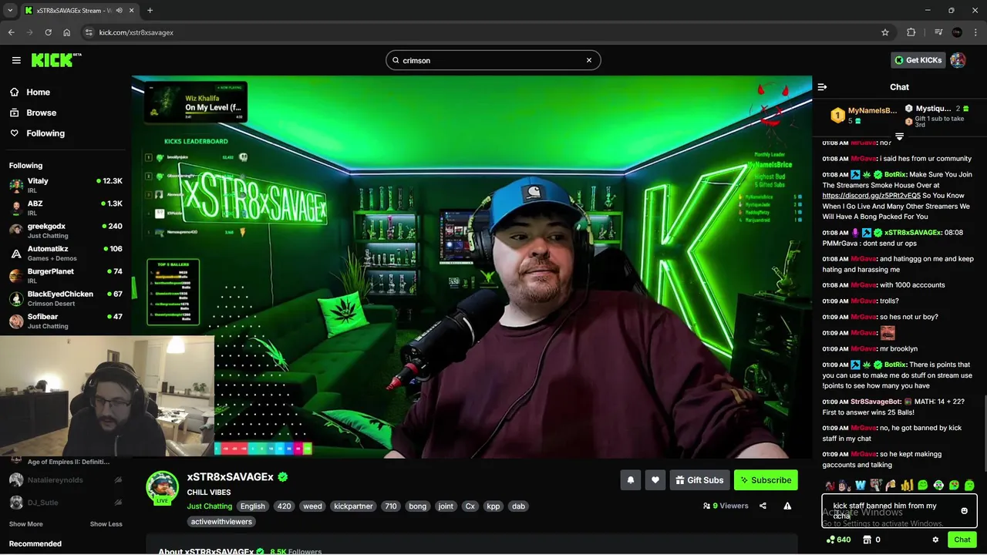The height and width of the screenshot is (555, 987).
Task: Select the 420 tag
Action: pos(285,506)
